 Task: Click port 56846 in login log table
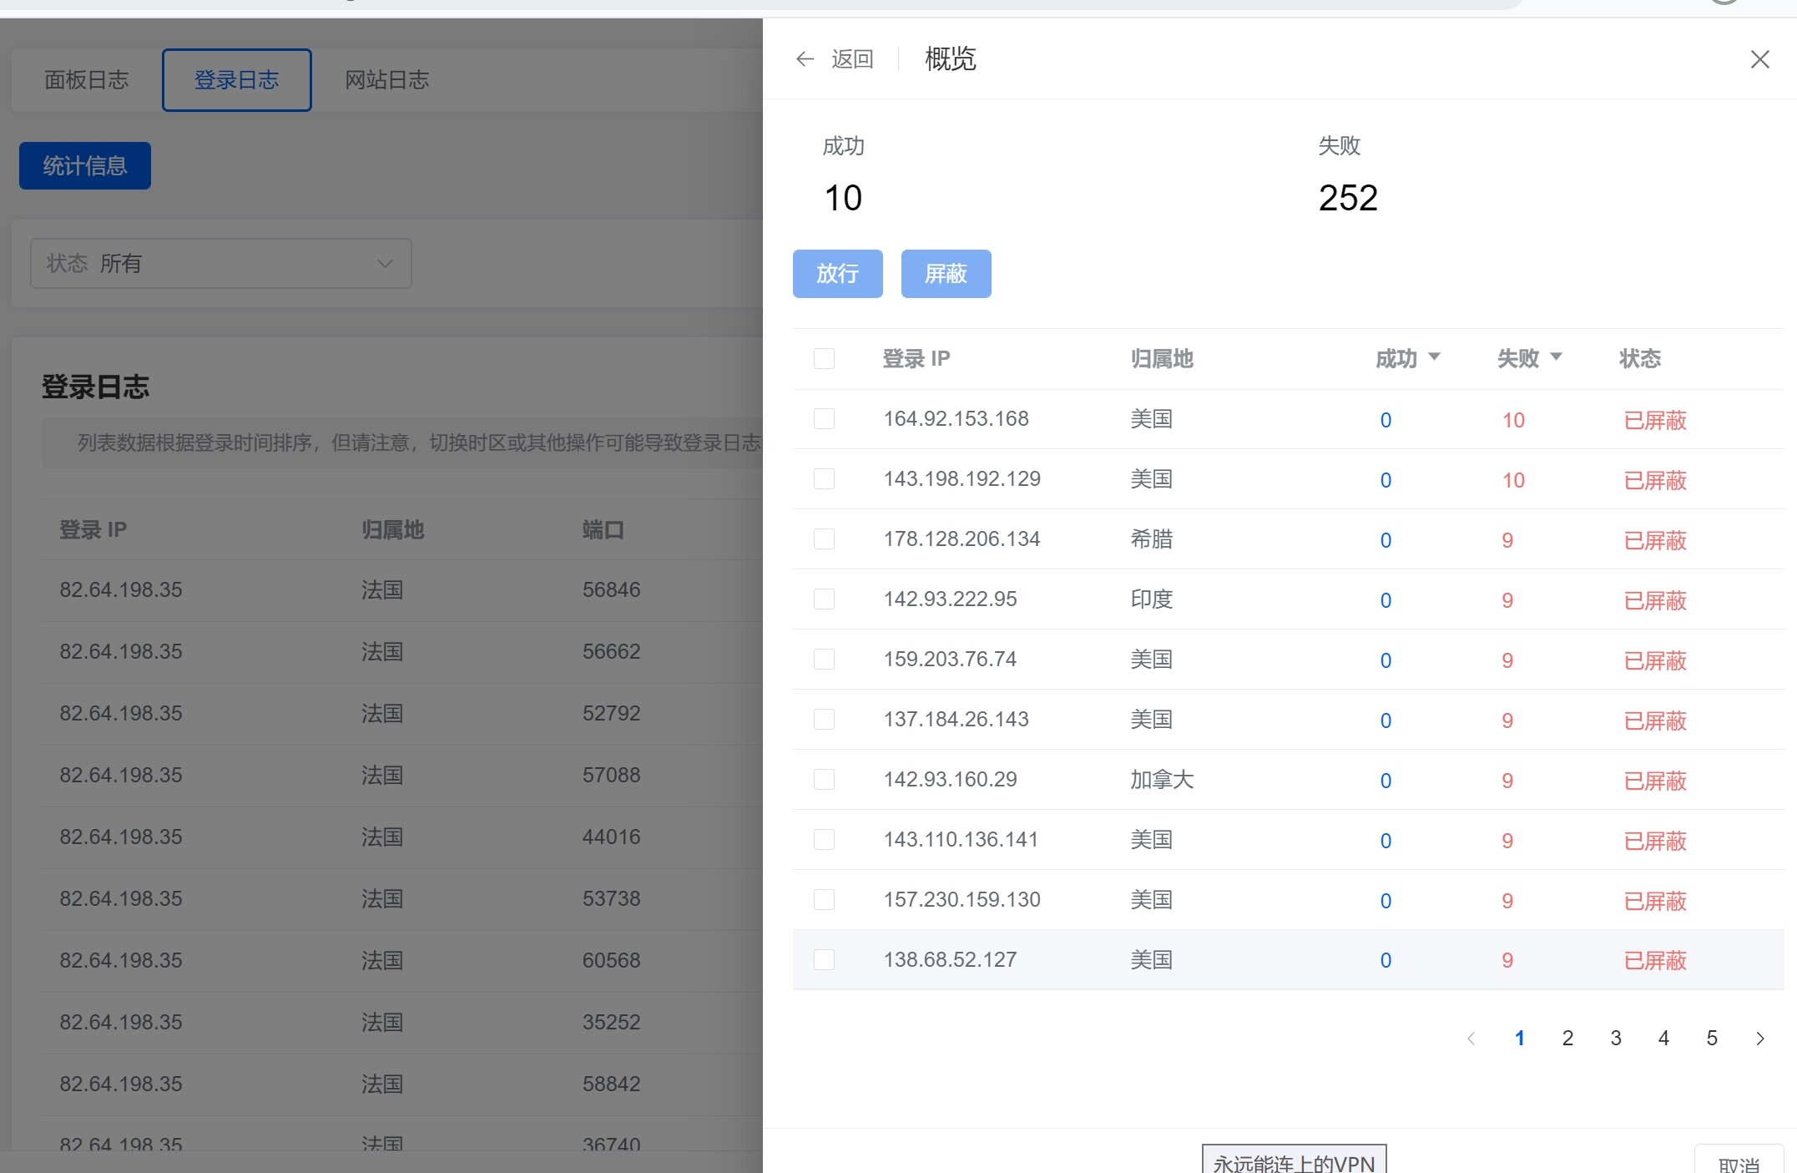click(x=612, y=590)
